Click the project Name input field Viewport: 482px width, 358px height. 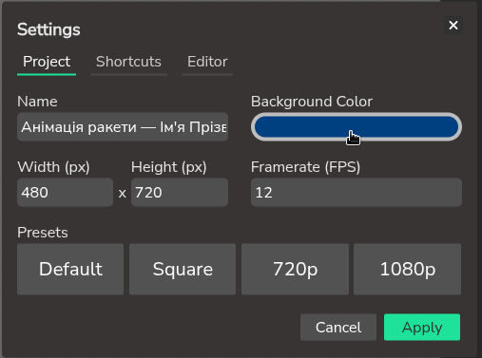[123, 127]
